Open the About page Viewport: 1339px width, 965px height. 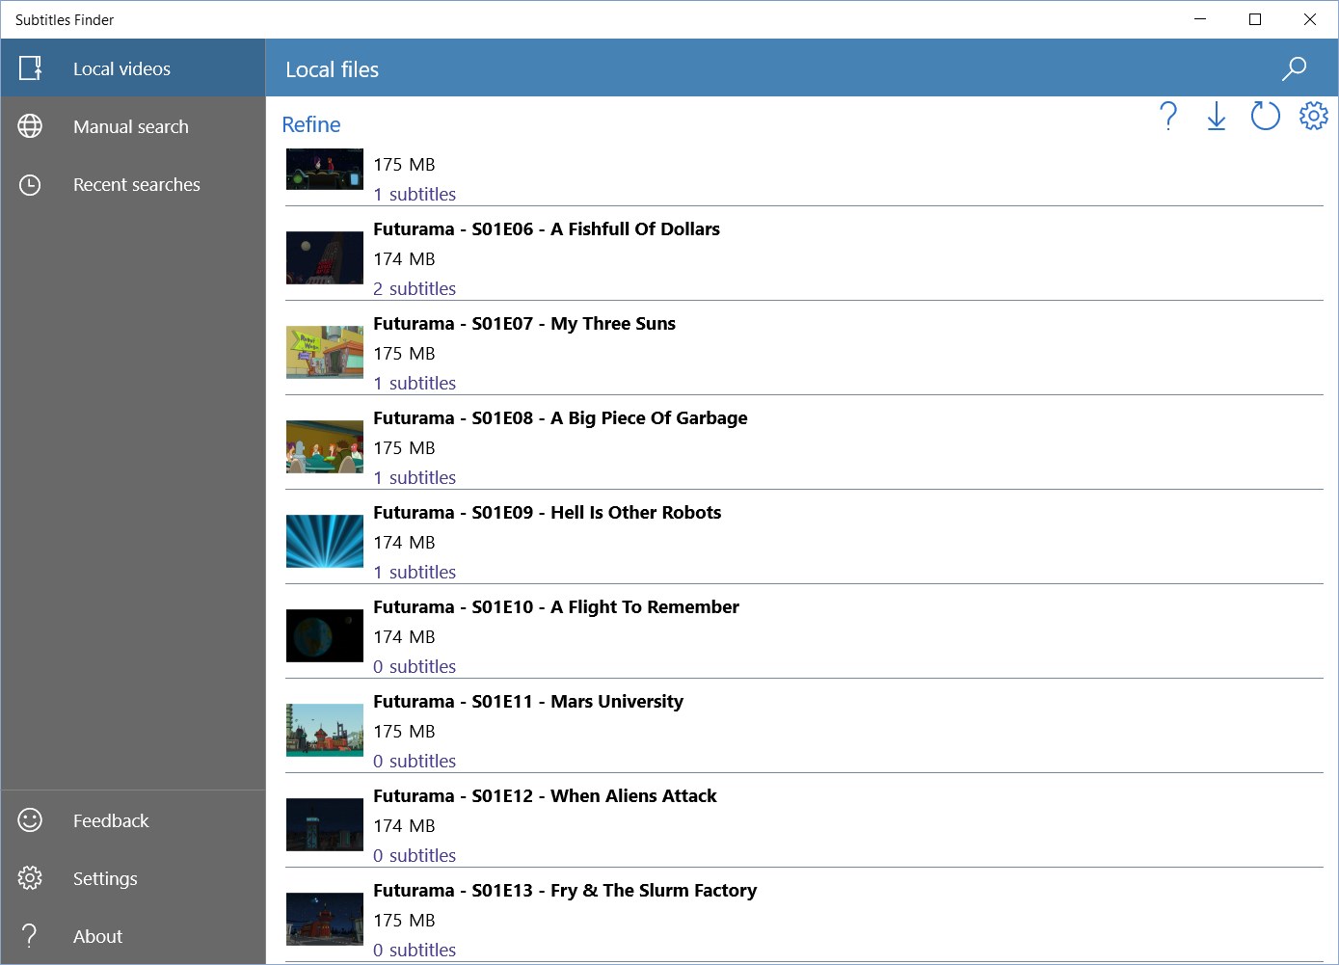(97, 936)
